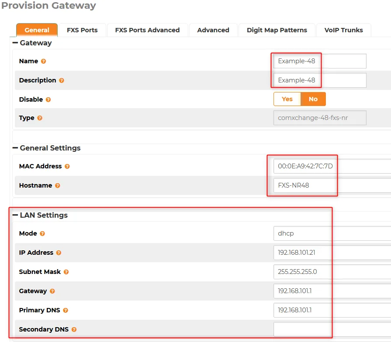Go to the Advanced tab

pyautogui.click(x=213, y=30)
